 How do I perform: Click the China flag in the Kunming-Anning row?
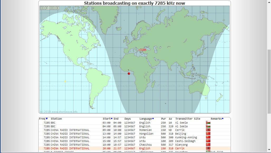(208, 137)
